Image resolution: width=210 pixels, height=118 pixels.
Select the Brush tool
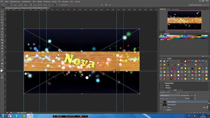pos(2,31)
